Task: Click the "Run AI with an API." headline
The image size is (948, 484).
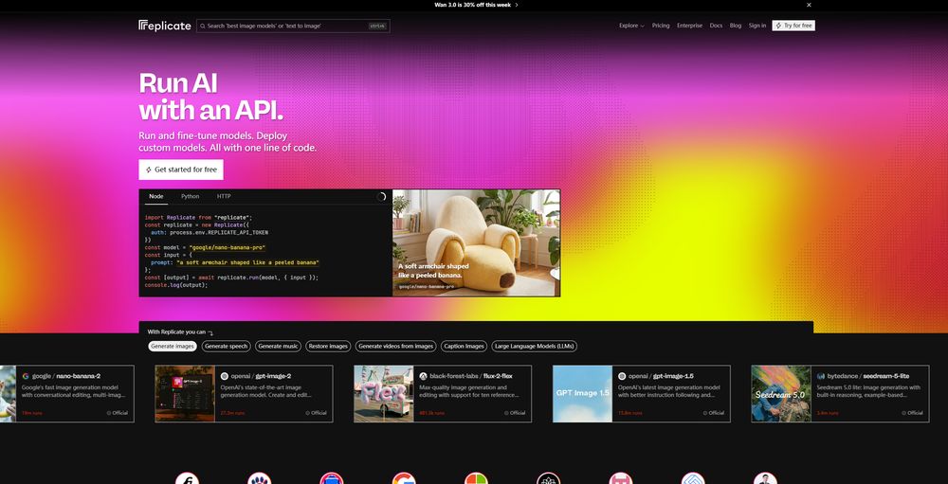Action: coord(211,96)
